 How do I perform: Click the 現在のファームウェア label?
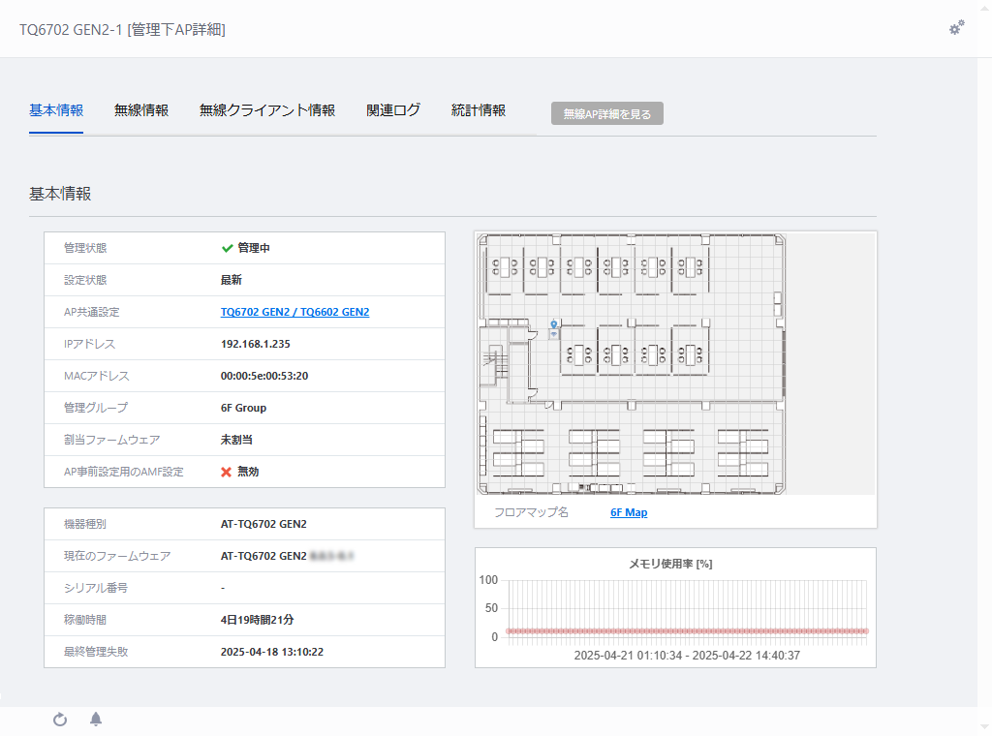pyautogui.click(x=117, y=556)
